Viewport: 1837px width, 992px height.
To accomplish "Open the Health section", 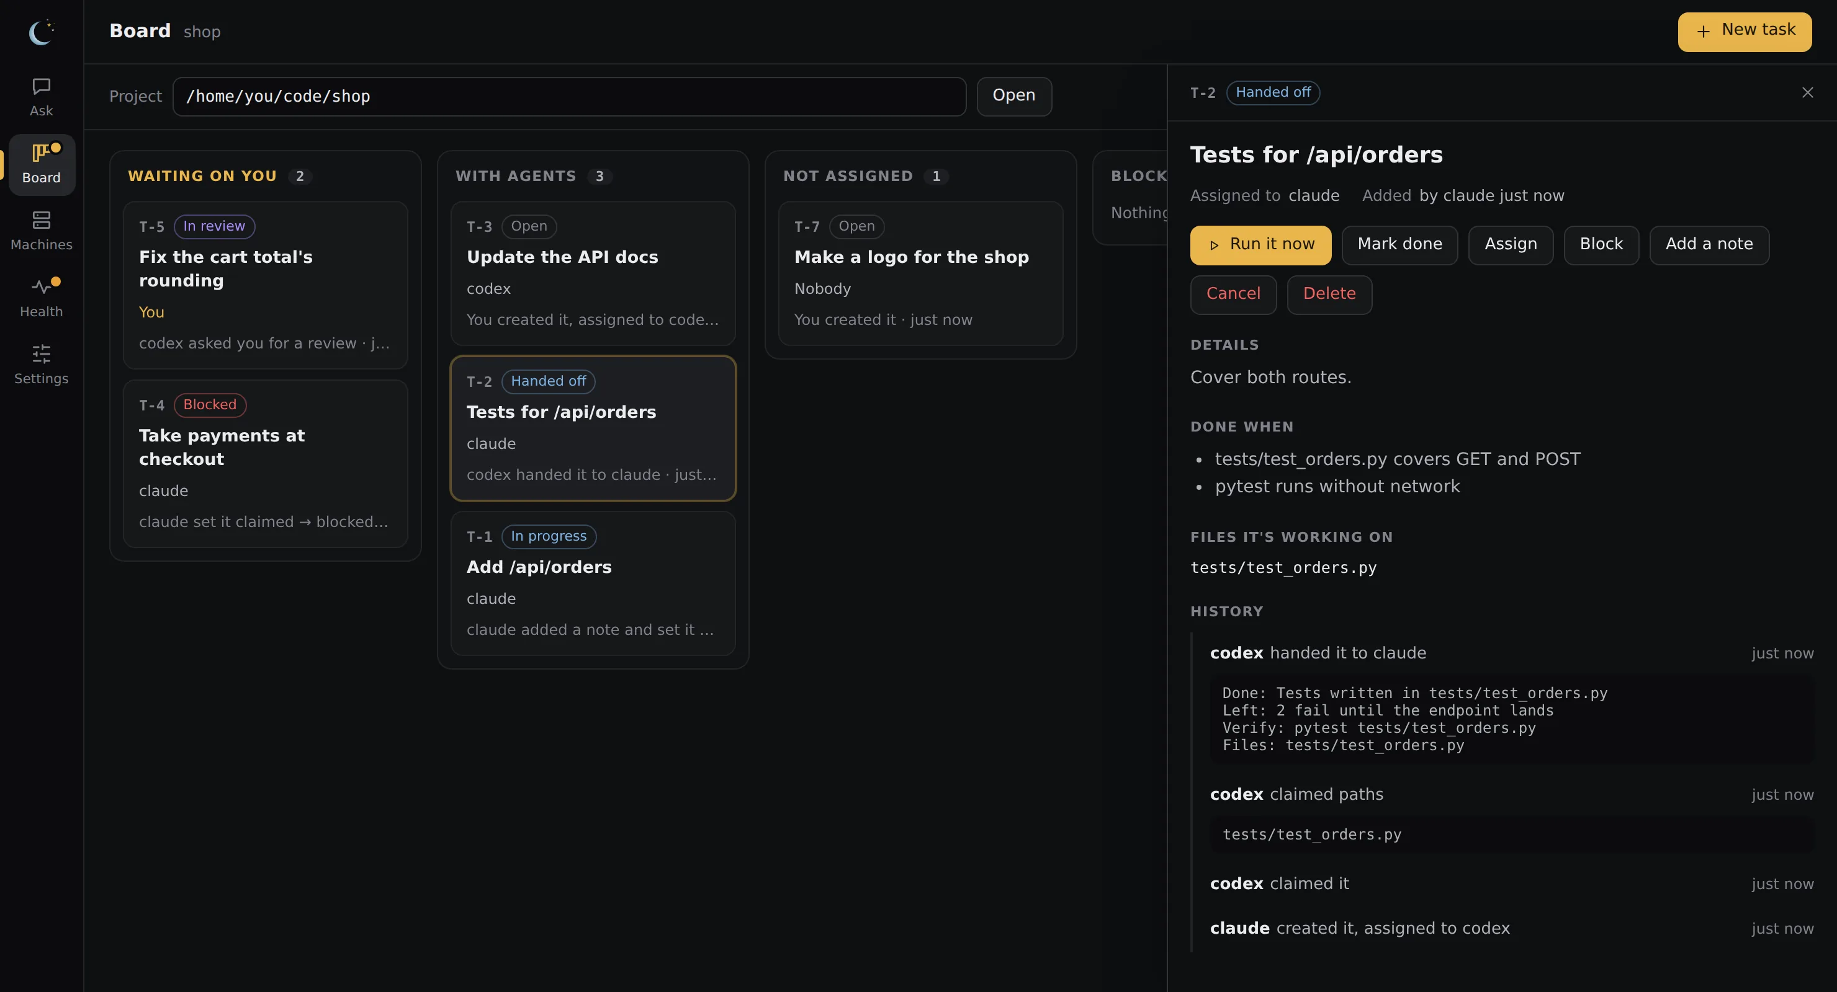I will tap(42, 298).
